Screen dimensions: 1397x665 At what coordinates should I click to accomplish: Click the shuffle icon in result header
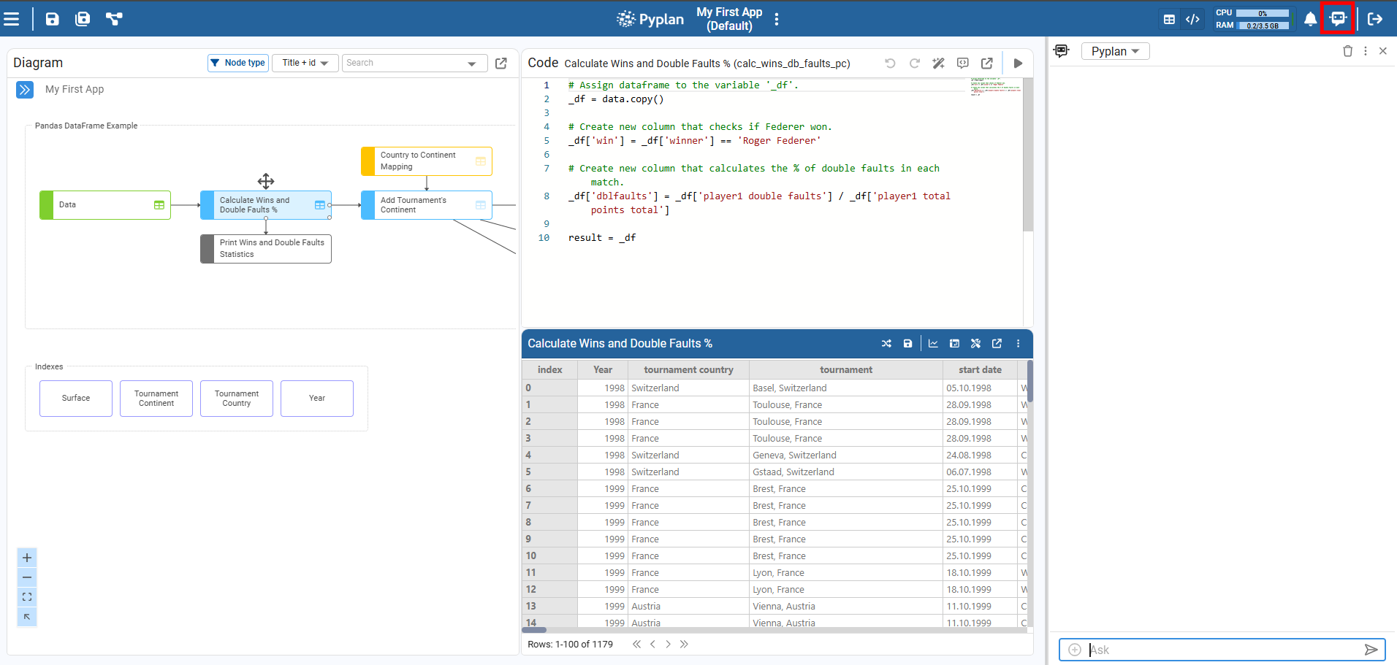[886, 344]
